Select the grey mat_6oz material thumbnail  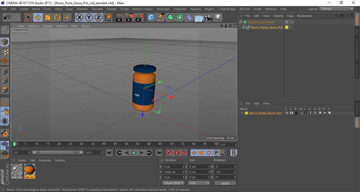[17, 170]
